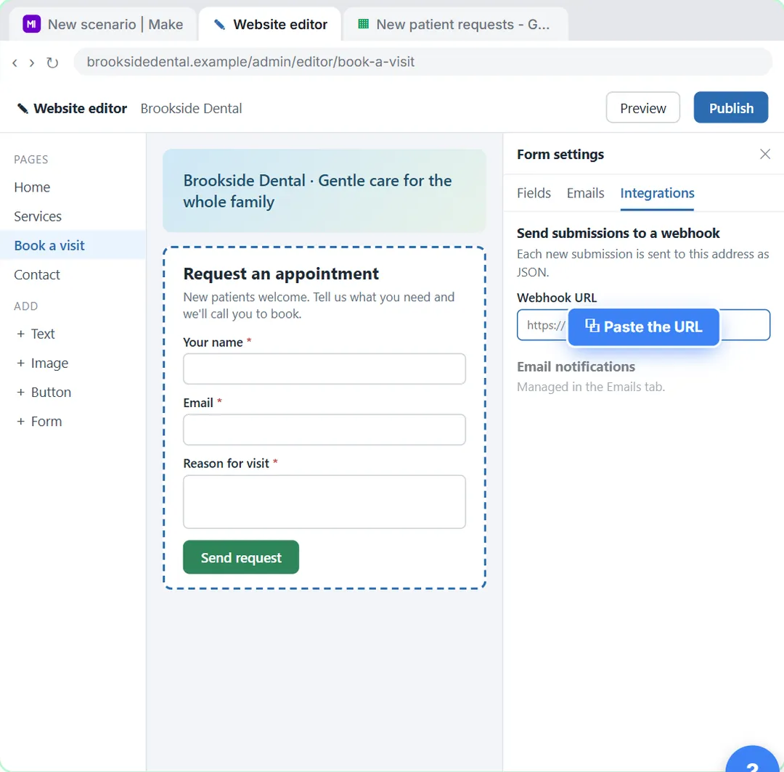Viewport: 784px width, 772px height.
Task: Click the Reason for visit text area
Action: [x=324, y=501]
